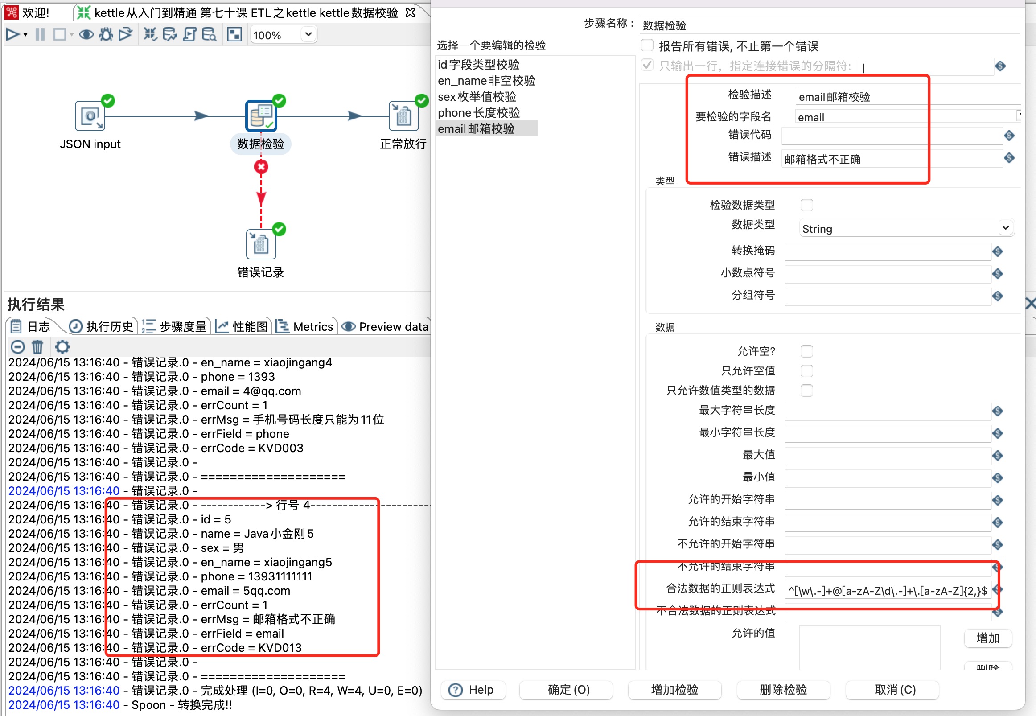The image size is (1036, 716).
Task: Switch to the 步骤度量 tab
Action: pyautogui.click(x=175, y=327)
